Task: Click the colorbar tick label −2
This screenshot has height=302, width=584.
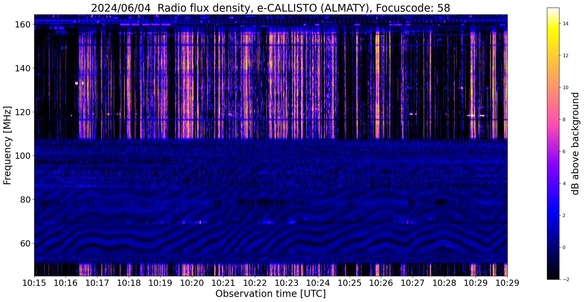Action: (566, 280)
